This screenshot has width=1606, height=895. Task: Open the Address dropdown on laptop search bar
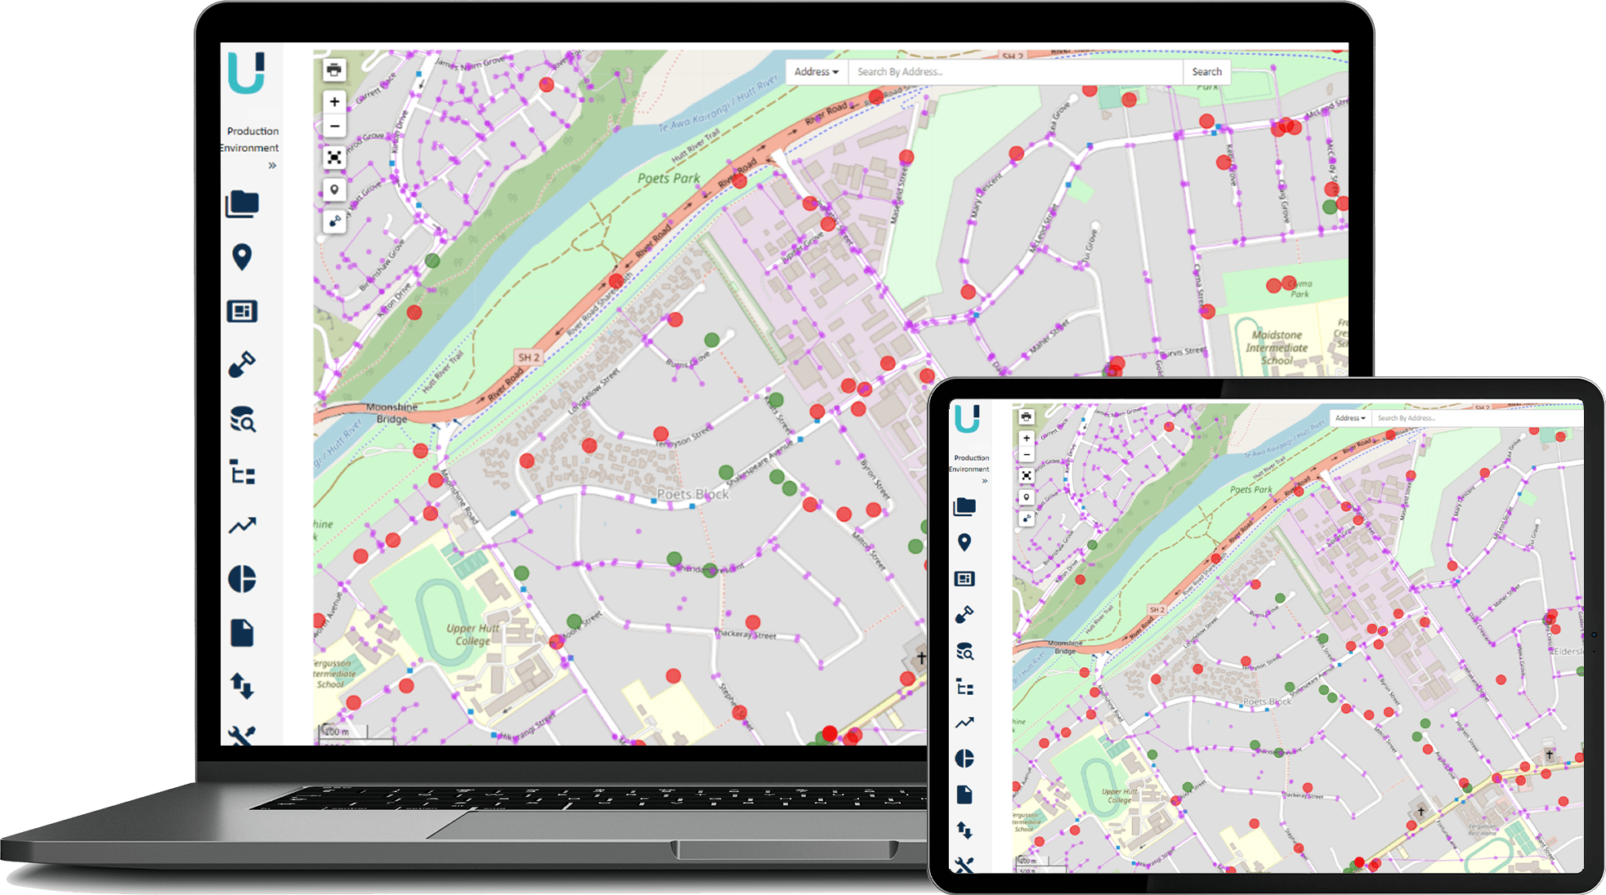click(x=816, y=72)
